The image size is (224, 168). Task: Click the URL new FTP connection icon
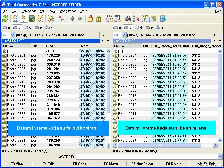(118, 19)
